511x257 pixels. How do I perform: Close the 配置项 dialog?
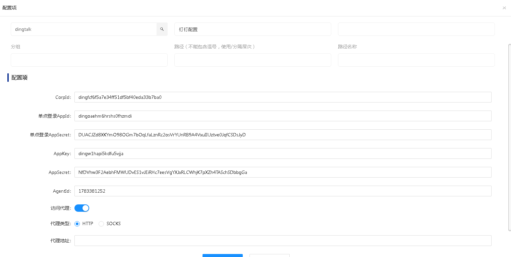pyautogui.click(x=504, y=8)
